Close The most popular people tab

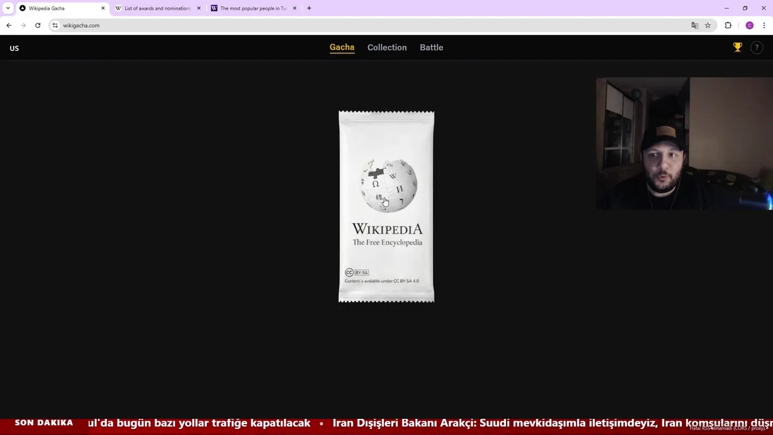pyautogui.click(x=295, y=8)
